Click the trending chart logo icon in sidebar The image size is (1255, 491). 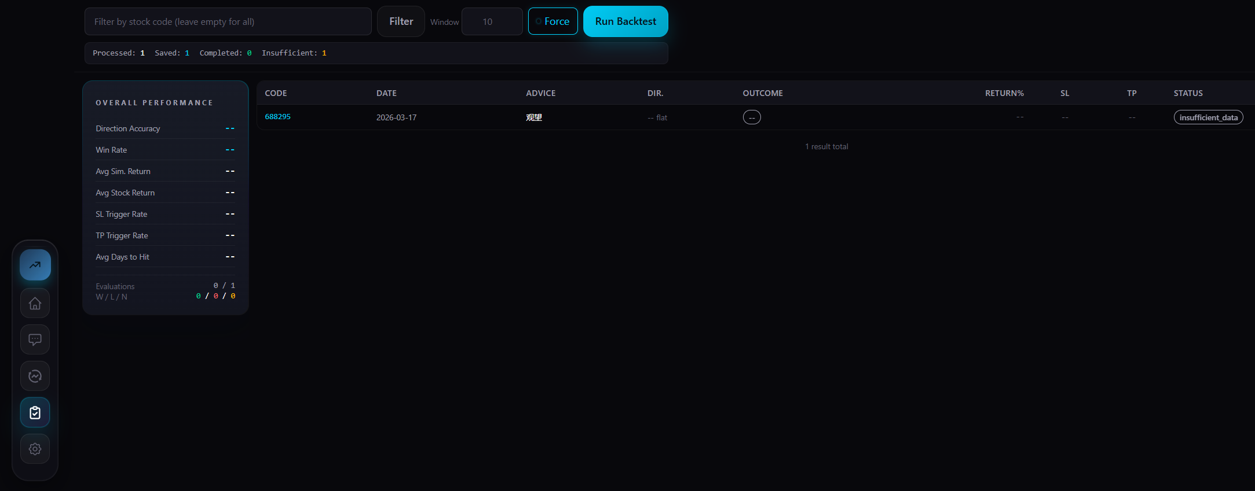(x=35, y=265)
